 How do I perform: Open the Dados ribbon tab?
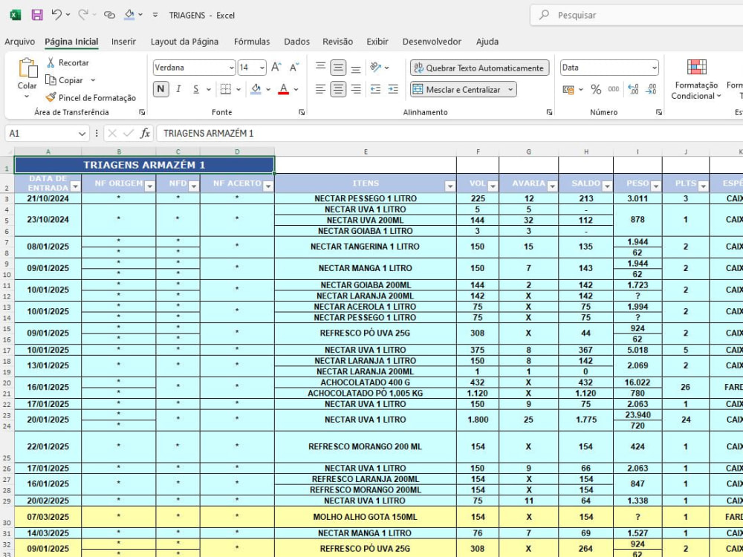click(x=296, y=42)
